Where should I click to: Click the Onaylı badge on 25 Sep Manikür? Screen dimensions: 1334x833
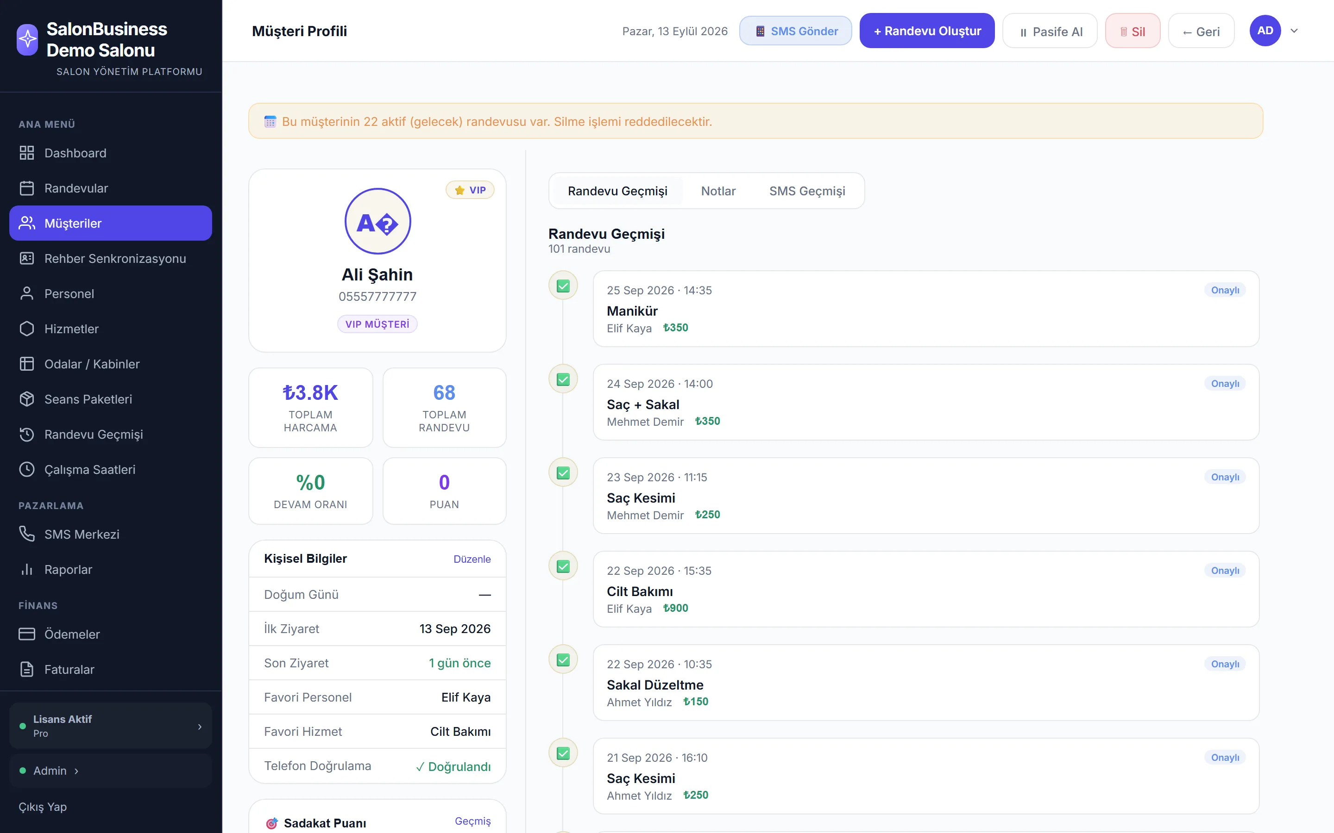pyautogui.click(x=1225, y=290)
